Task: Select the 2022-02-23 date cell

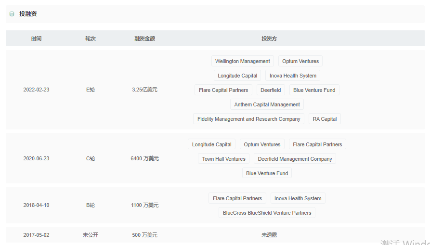Action: (36, 90)
